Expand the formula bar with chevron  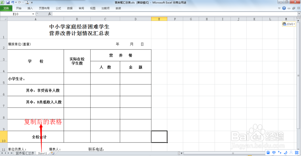click(299, 14)
